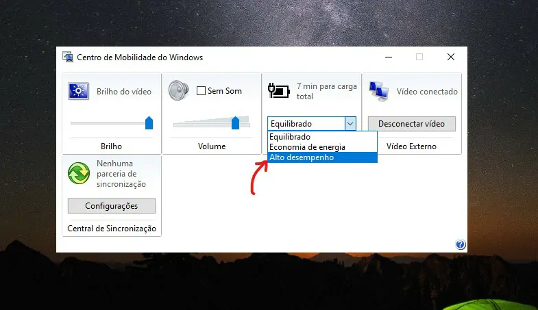Click the Volume tile caption
This screenshot has height=310, width=538.
click(x=212, y=146)
